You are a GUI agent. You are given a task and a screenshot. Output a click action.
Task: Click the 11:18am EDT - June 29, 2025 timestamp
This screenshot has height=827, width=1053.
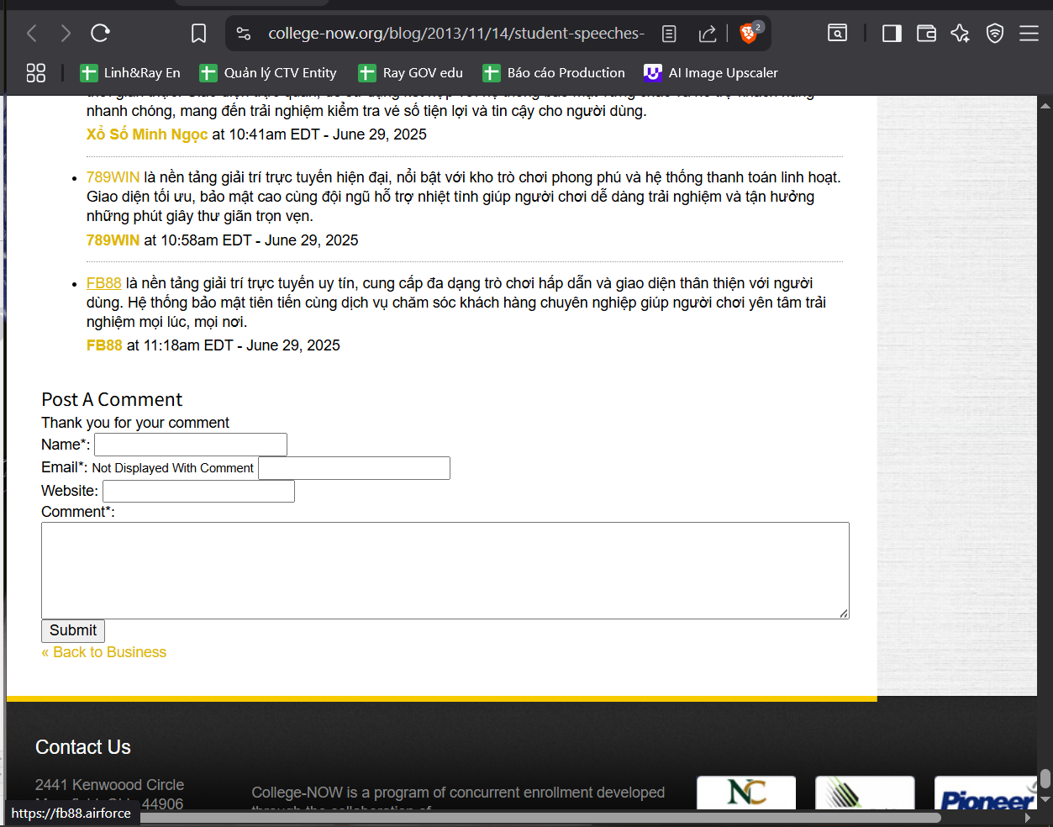pos(242,345)
